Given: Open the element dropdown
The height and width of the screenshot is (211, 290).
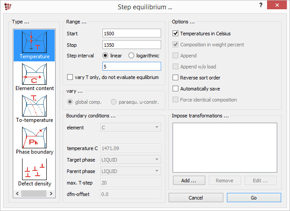Looking at the screenshot, I should [x=131, y=128].
